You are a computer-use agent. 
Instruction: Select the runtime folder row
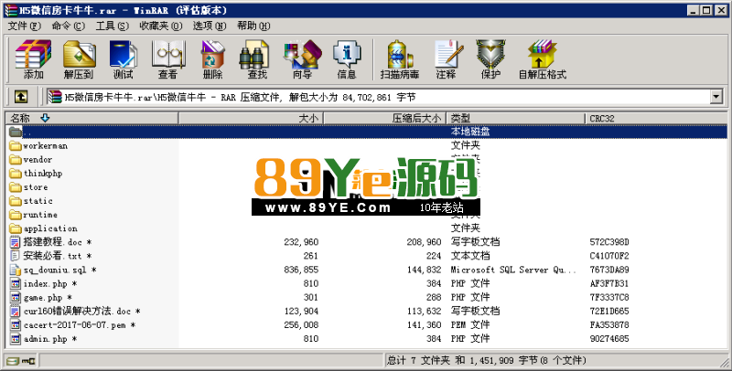[367, 215]
